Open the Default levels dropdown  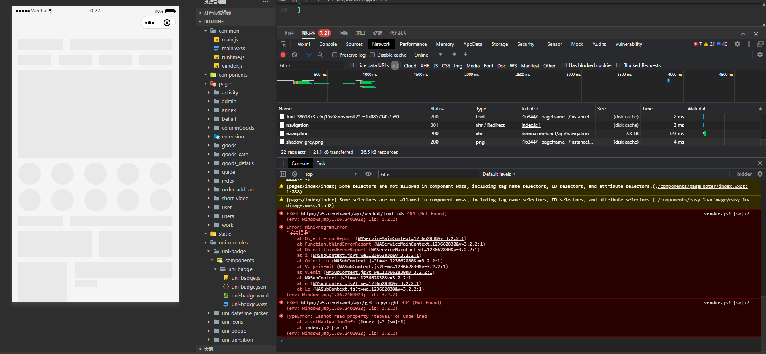(499, 174)
